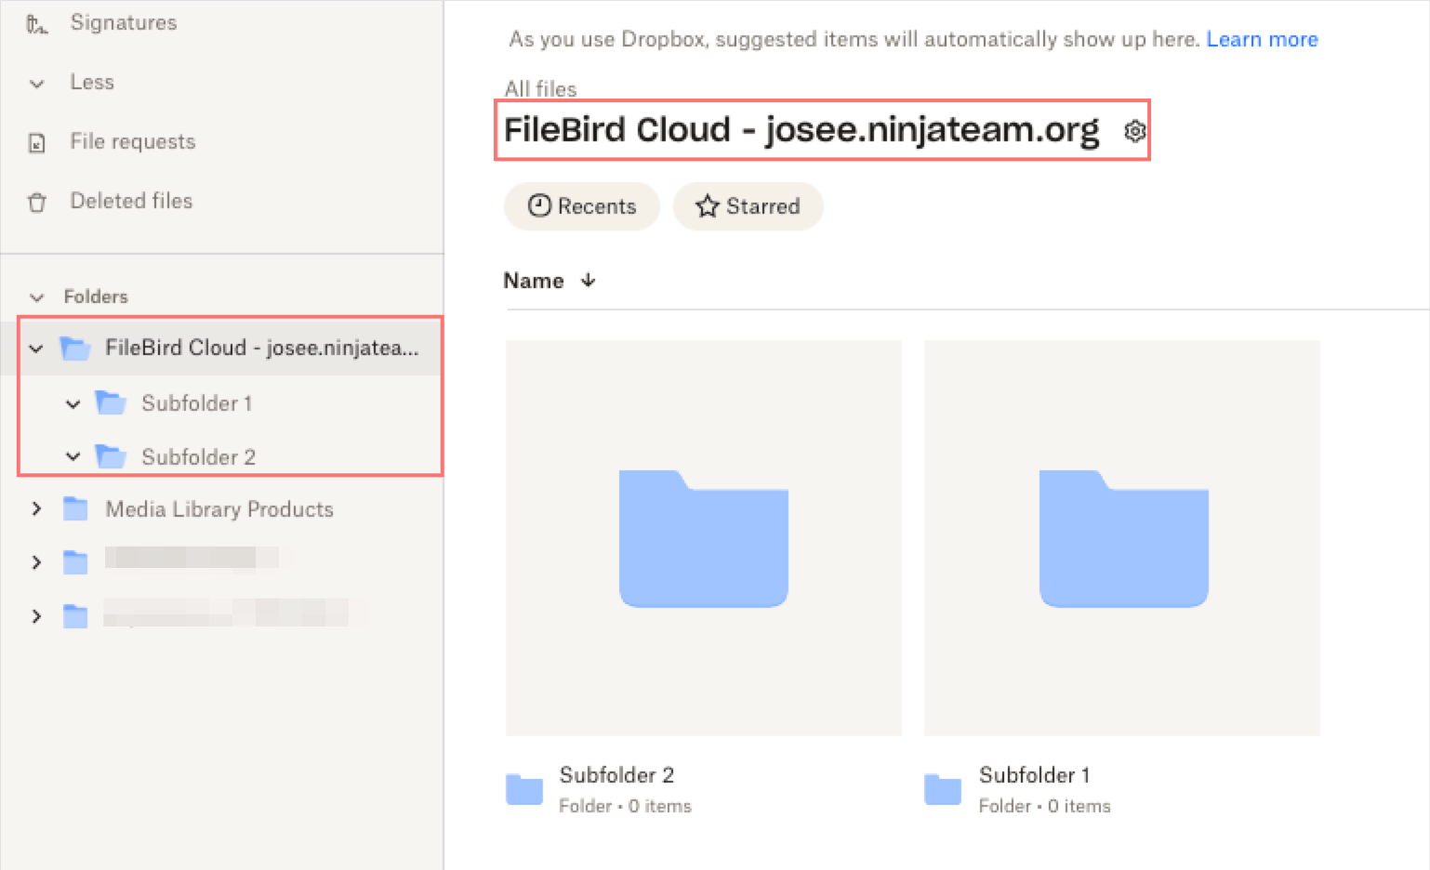Toggle the Subfolder 1 tree chevron

pyautogui.click(x=73, y=403)
